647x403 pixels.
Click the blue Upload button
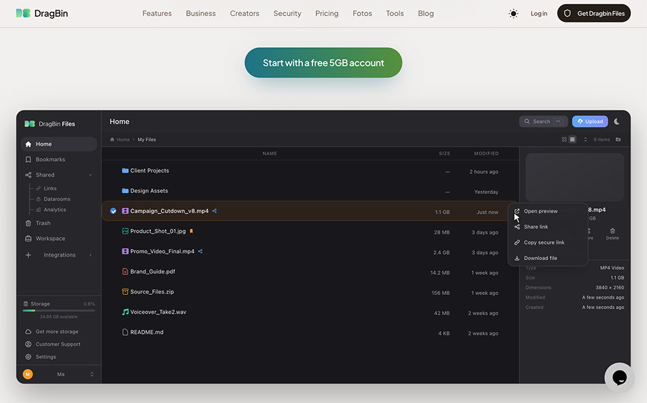click(x=589, y=121)
